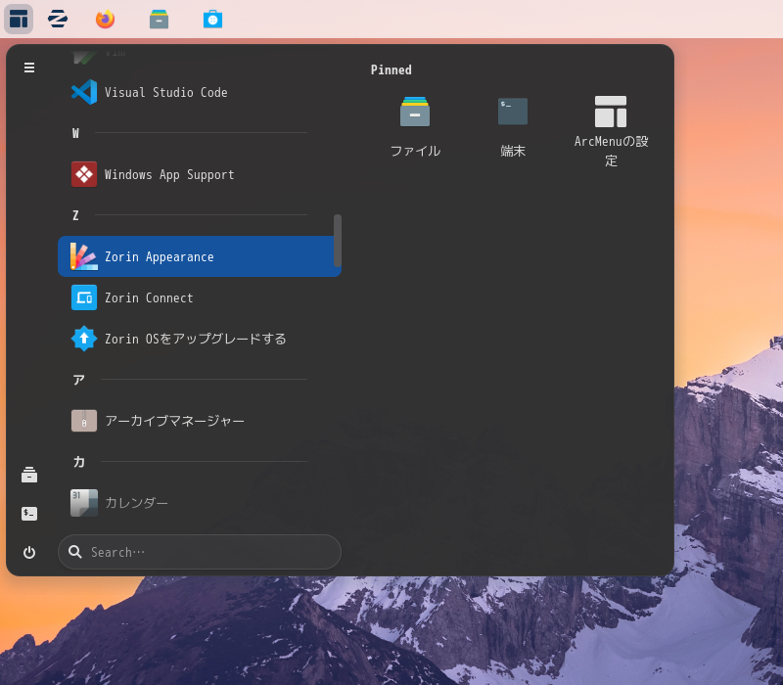
Task: Click the ArcMenu button in the taskbar
Action: [x=19, y=19]
